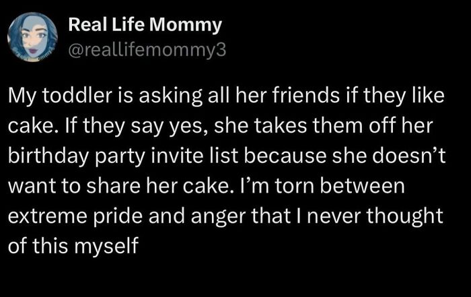This screenshot has height=297, width=471.
Task: Click the Real Life Mommy profile avatar
Action: [x=34, y=38]
